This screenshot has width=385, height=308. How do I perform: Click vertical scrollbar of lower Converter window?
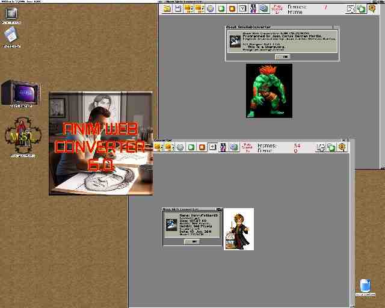click(353, 223)
